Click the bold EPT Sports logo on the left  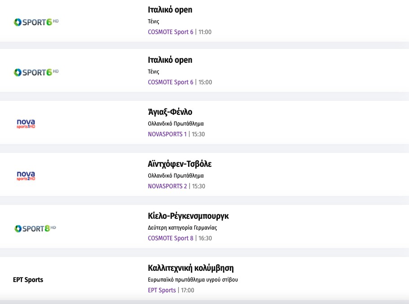(x=28, y=280)
